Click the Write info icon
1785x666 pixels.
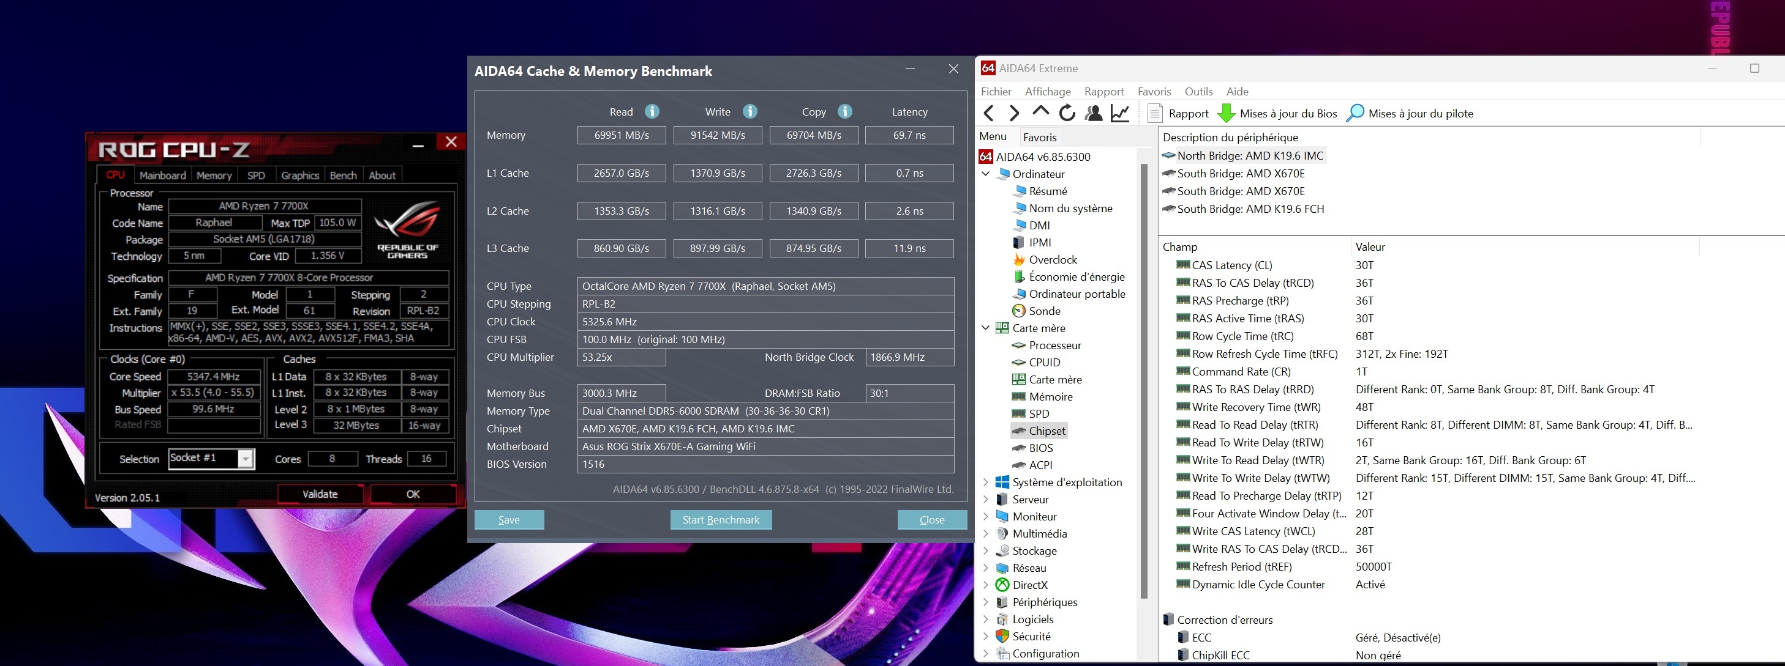coord(750,111)
